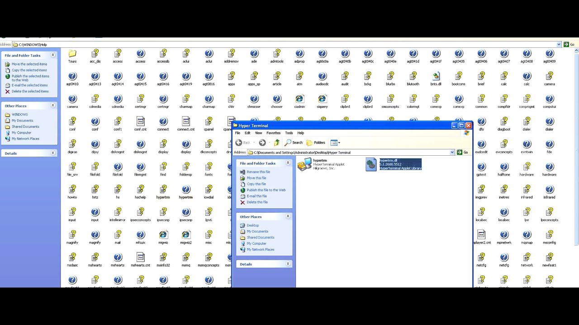Select connect.cnt file icon

pyautogui.click(x=186, y=121)
